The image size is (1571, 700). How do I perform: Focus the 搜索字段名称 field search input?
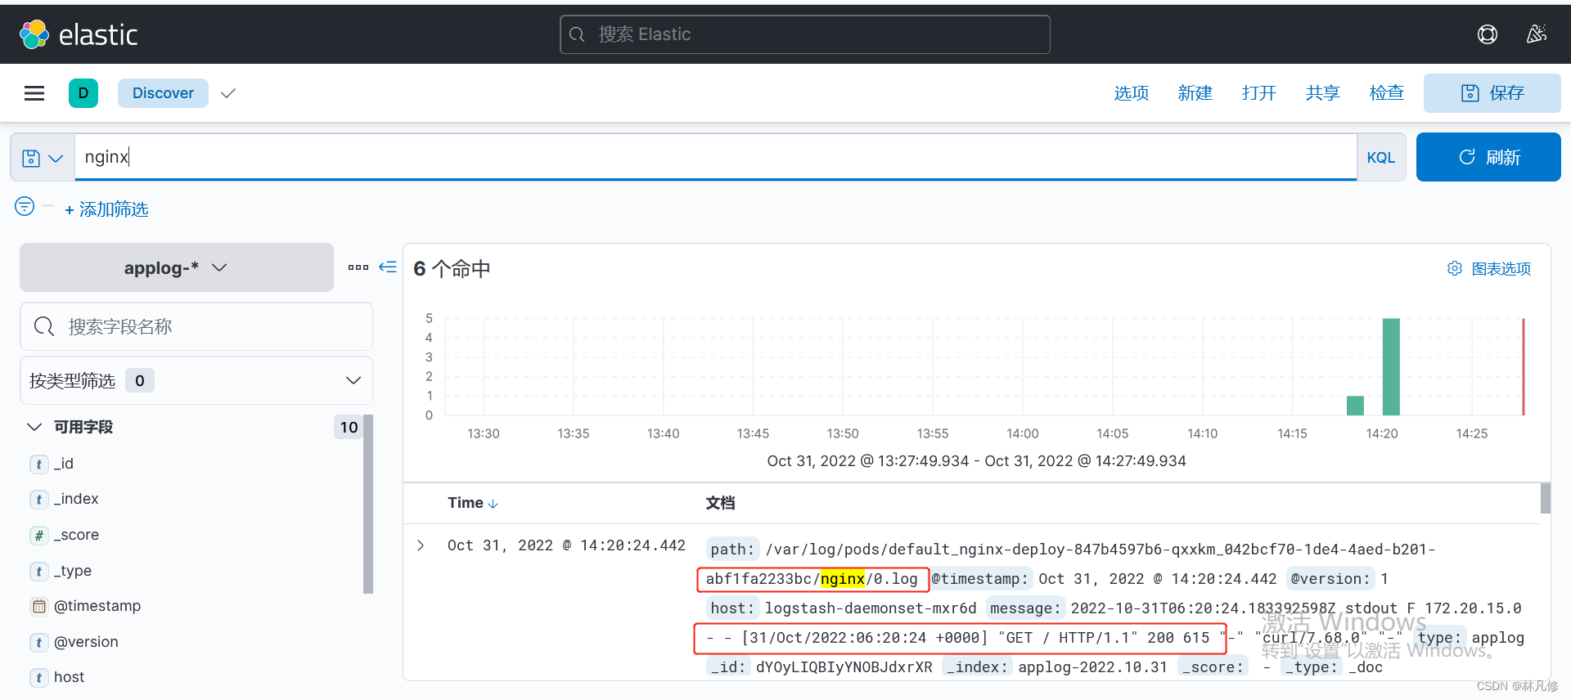[x=196, y=327]
